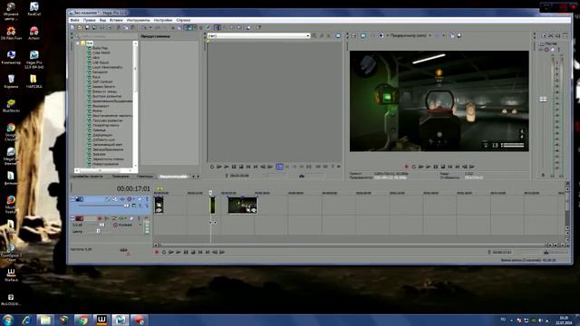Click record in the main timeline transport
The height and width of the screenshot is (326, 580).
click(x=157, y=252)
